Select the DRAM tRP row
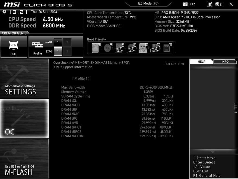Image resolution: width=238 pixels, height=179 pixels. coord(117,109)
